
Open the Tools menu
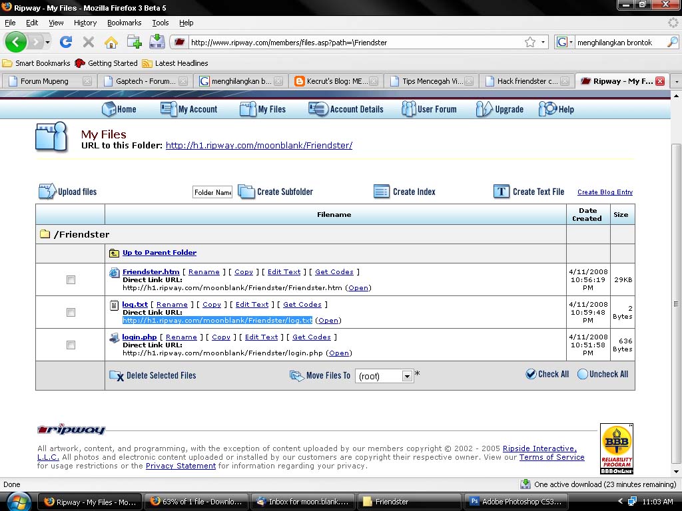pyautogui.click(x=160, y=23)
